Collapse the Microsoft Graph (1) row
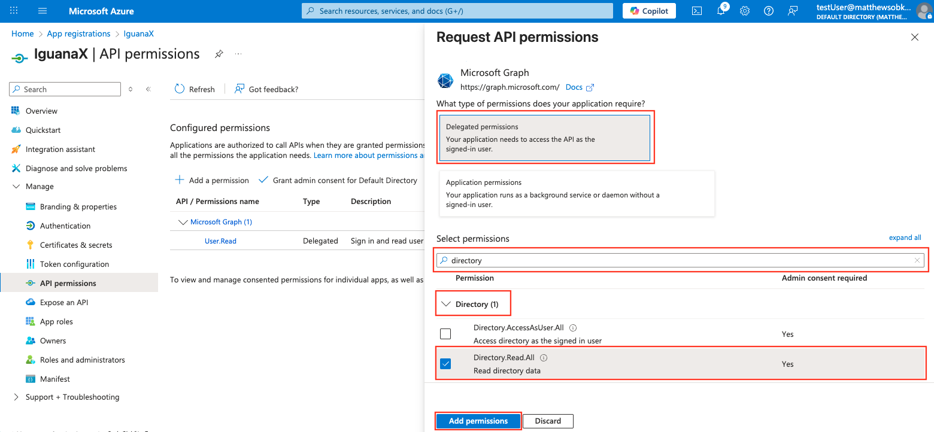The height and width of the screenshot is (432, 934). (183, 222)
